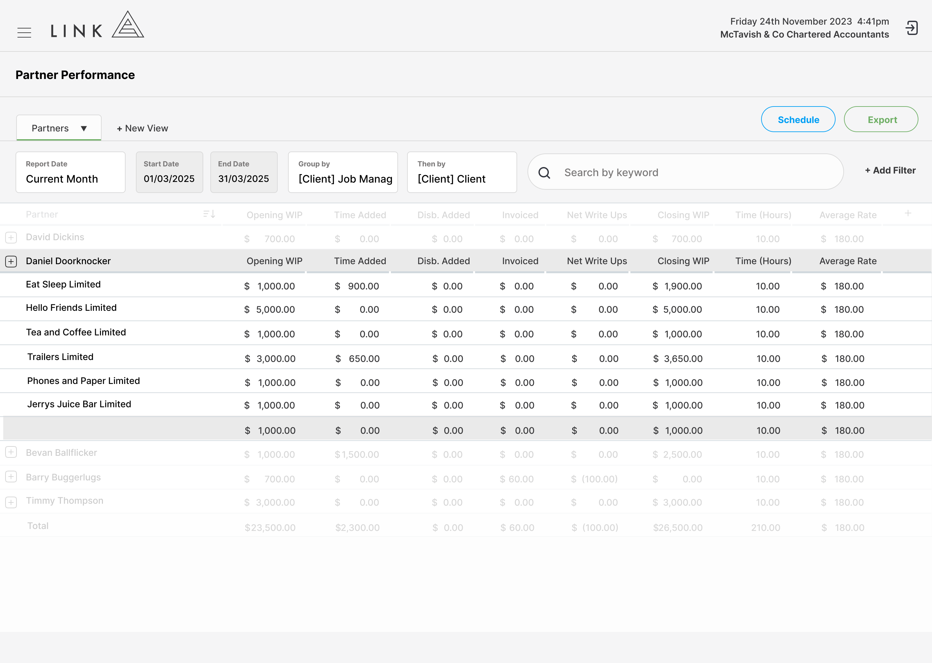
Task: Click the faded Time Added column header
Action: pos(360,215)
